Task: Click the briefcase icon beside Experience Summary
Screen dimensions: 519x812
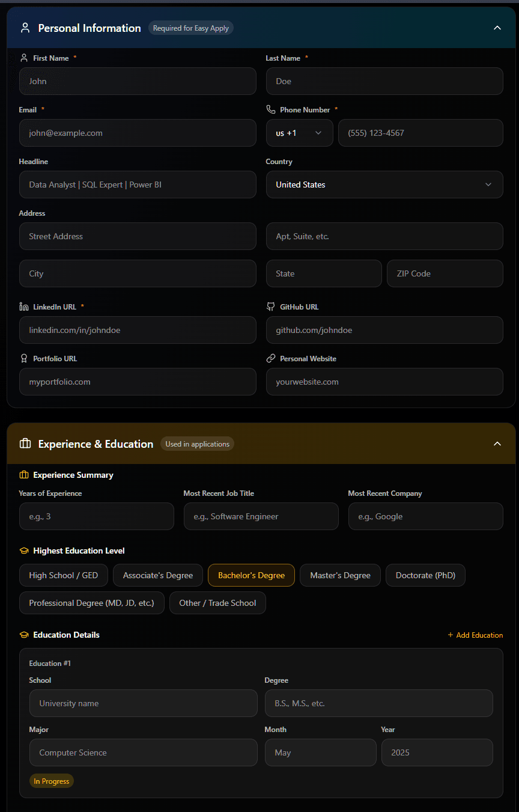Action: coord(23,475)
